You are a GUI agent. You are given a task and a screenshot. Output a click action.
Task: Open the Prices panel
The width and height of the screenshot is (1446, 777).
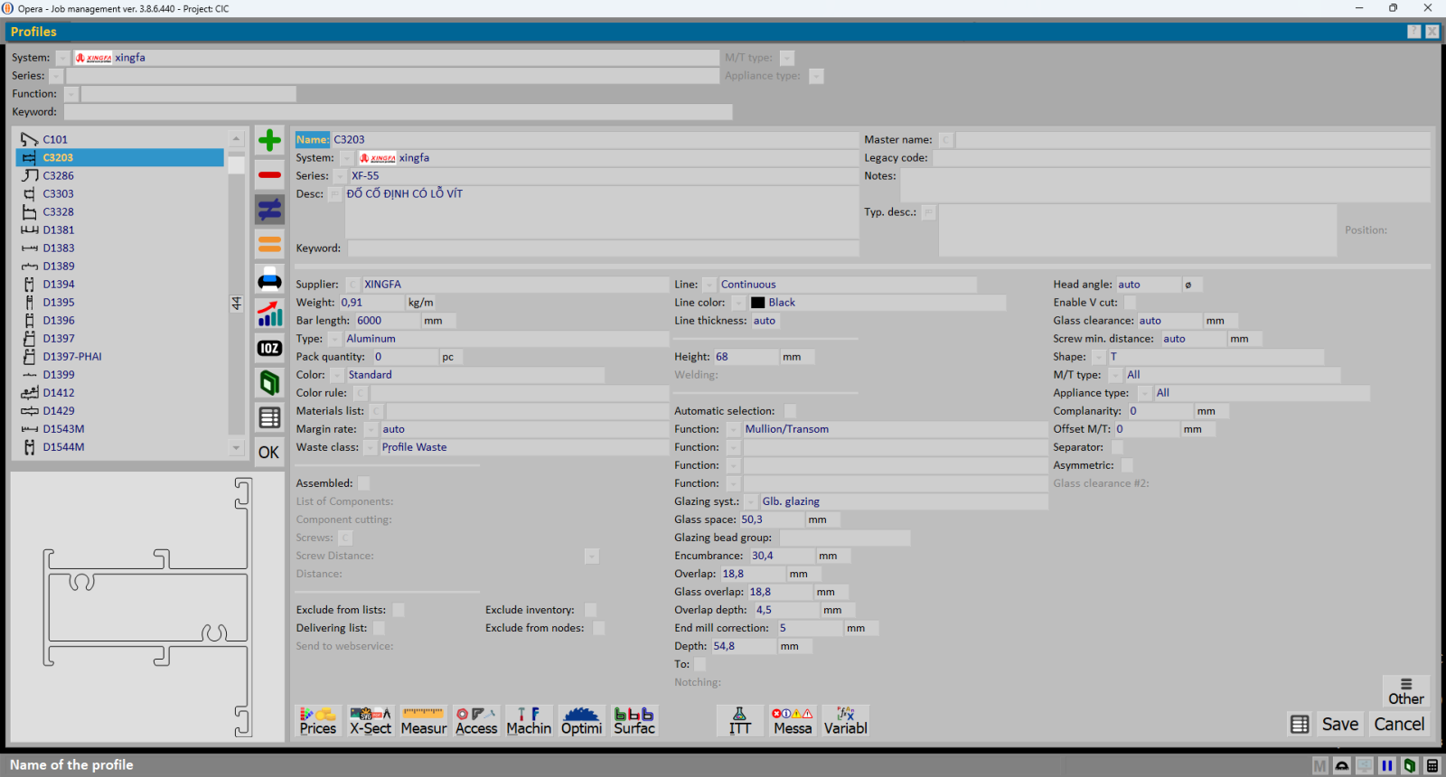[x=318, y=721]
